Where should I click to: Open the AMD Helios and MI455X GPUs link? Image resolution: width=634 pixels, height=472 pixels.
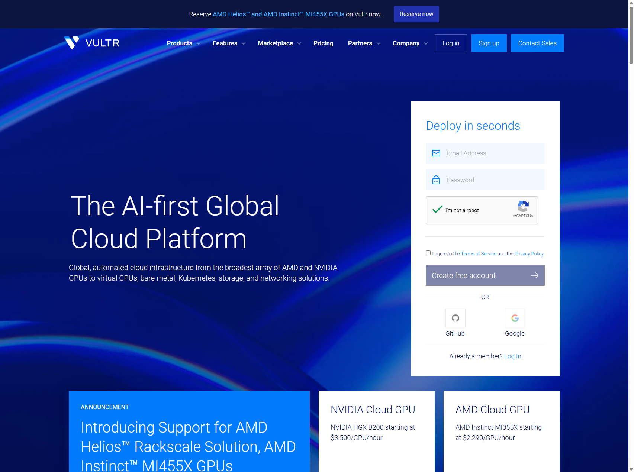pos(279,14)
